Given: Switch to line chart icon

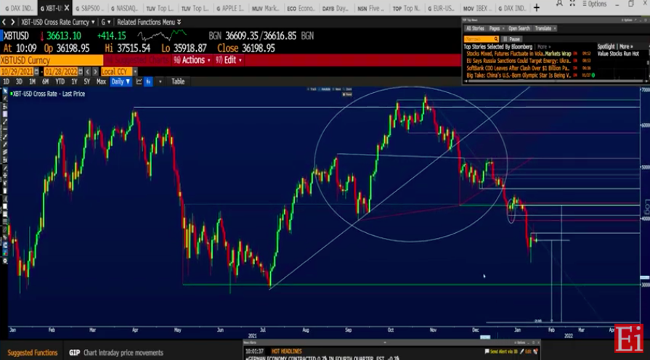Looking at the screenshot, I should tap(139, 81).
